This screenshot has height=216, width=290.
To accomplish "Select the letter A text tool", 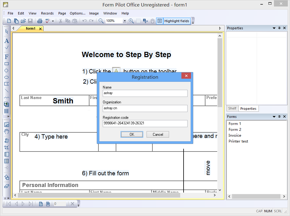I will tap(7, 41).
